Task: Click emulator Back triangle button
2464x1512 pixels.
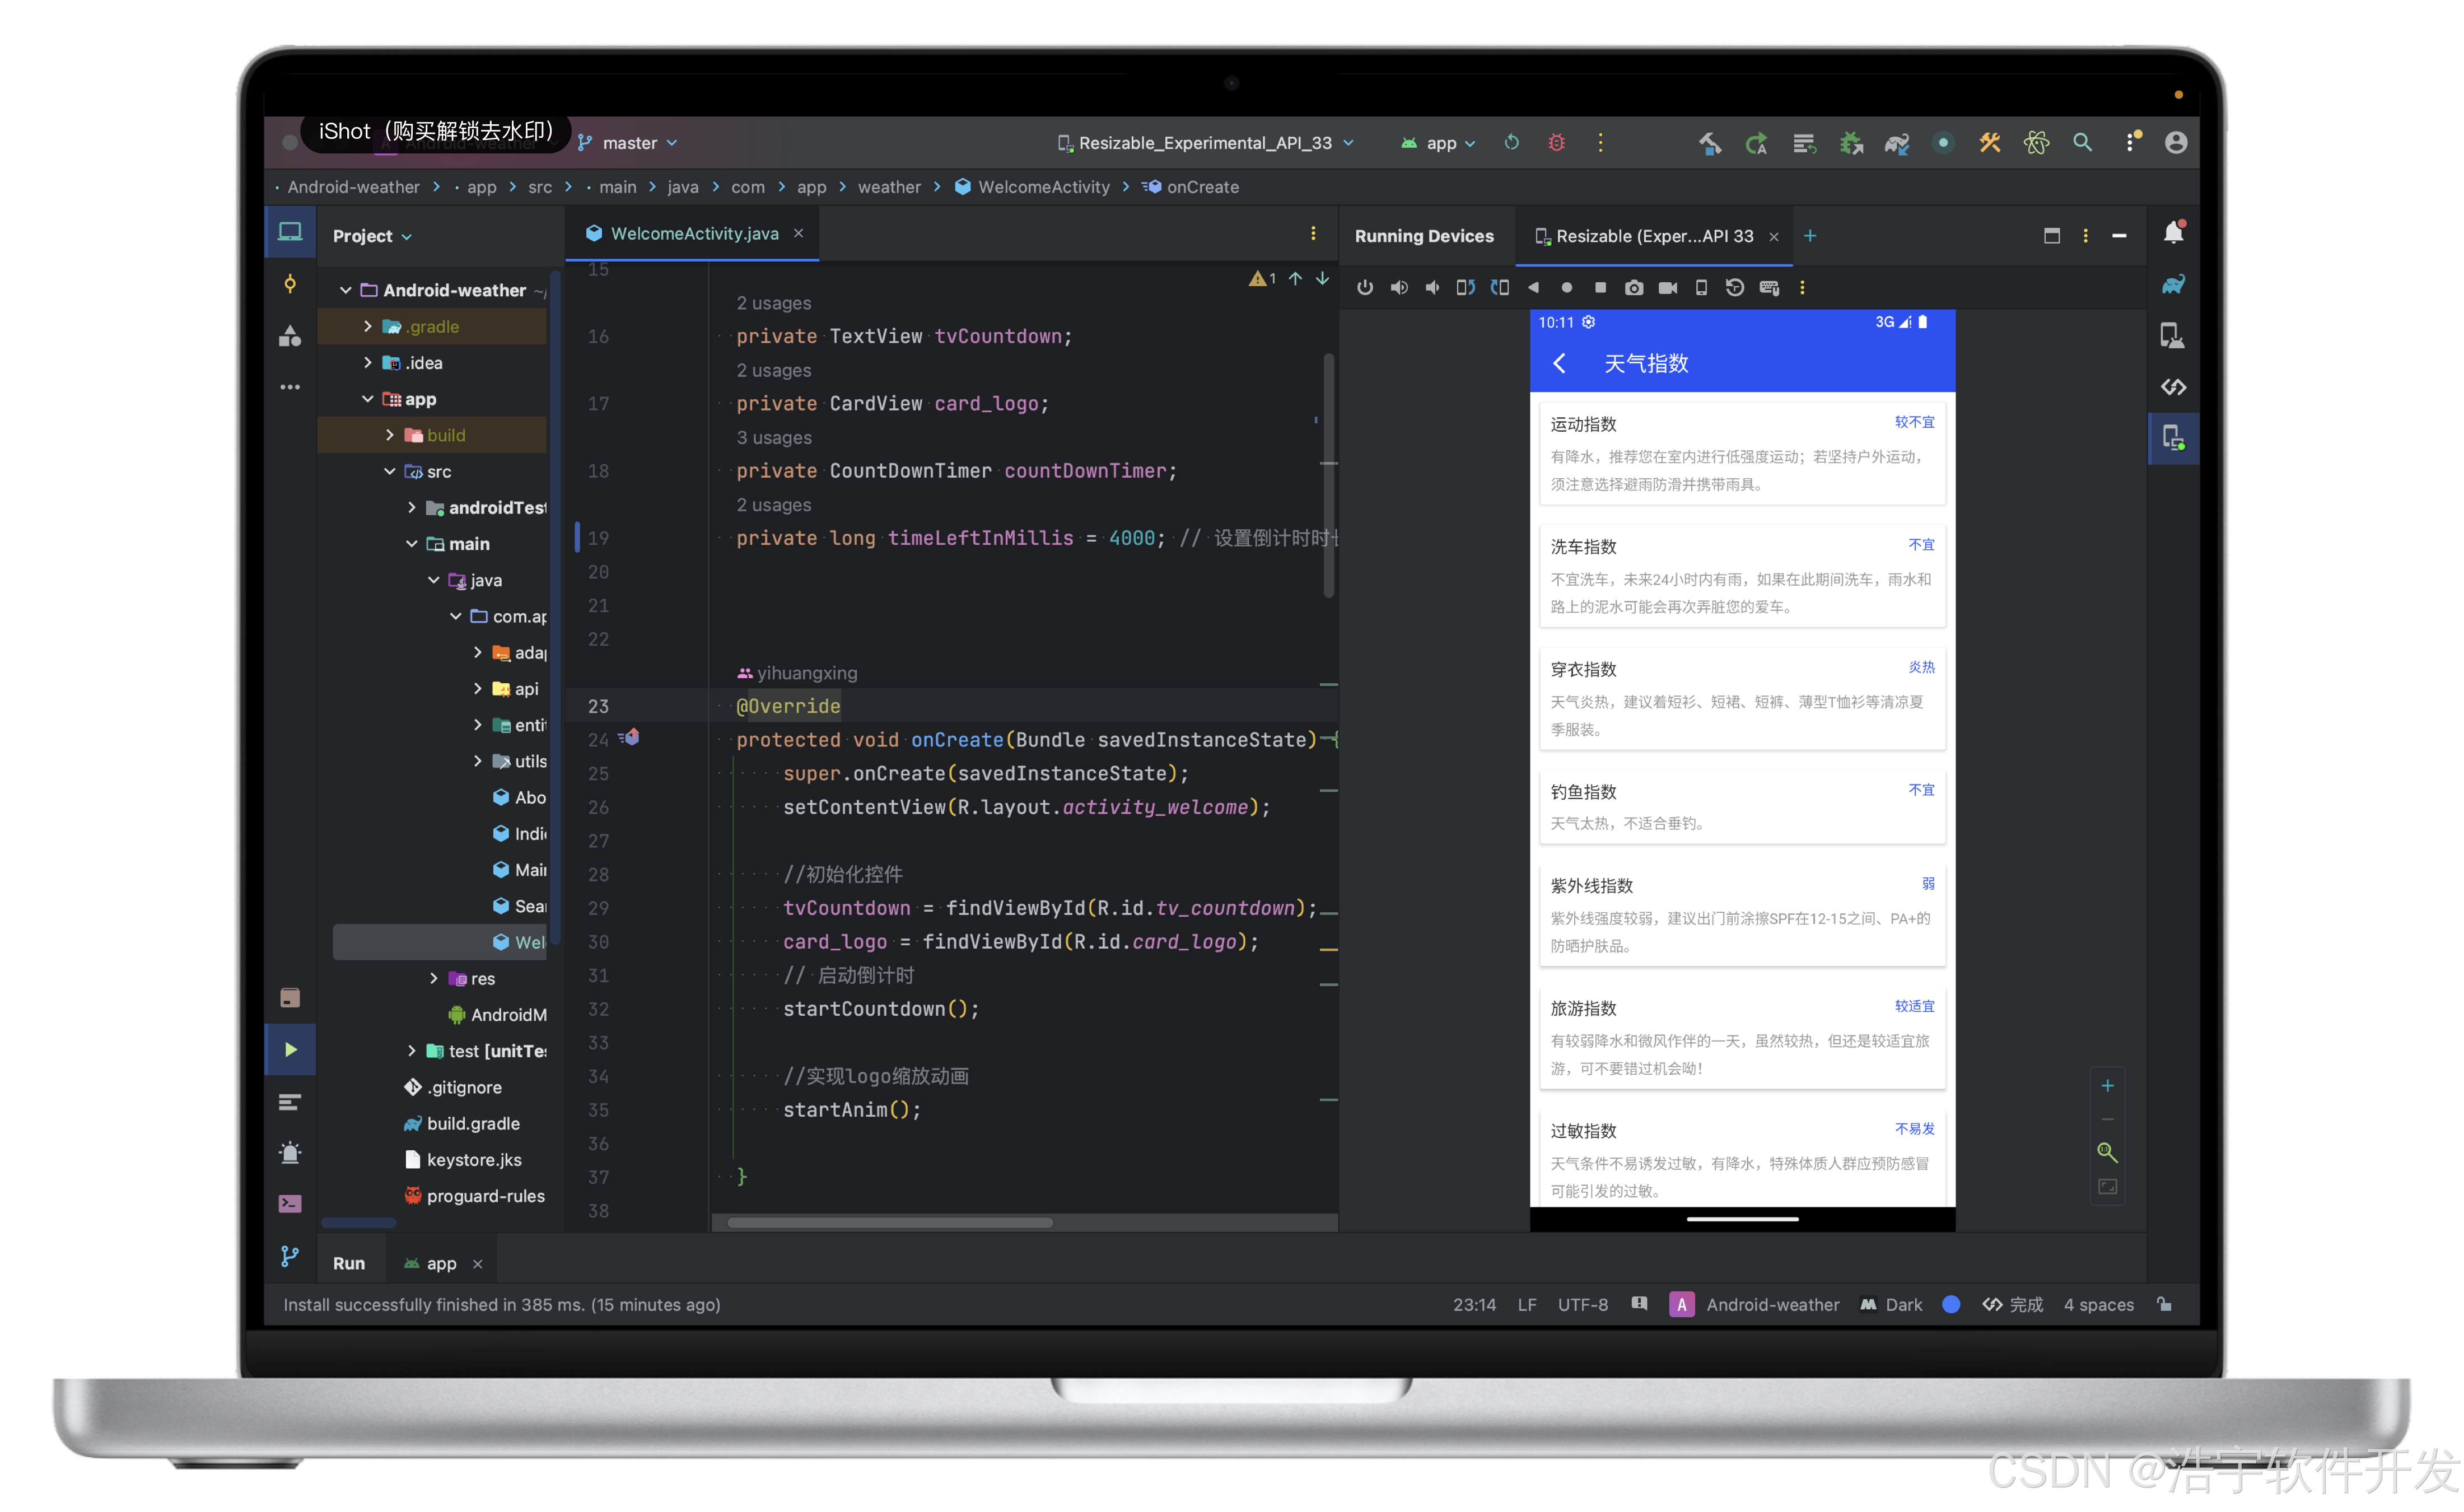Action: pos(1533,288)
